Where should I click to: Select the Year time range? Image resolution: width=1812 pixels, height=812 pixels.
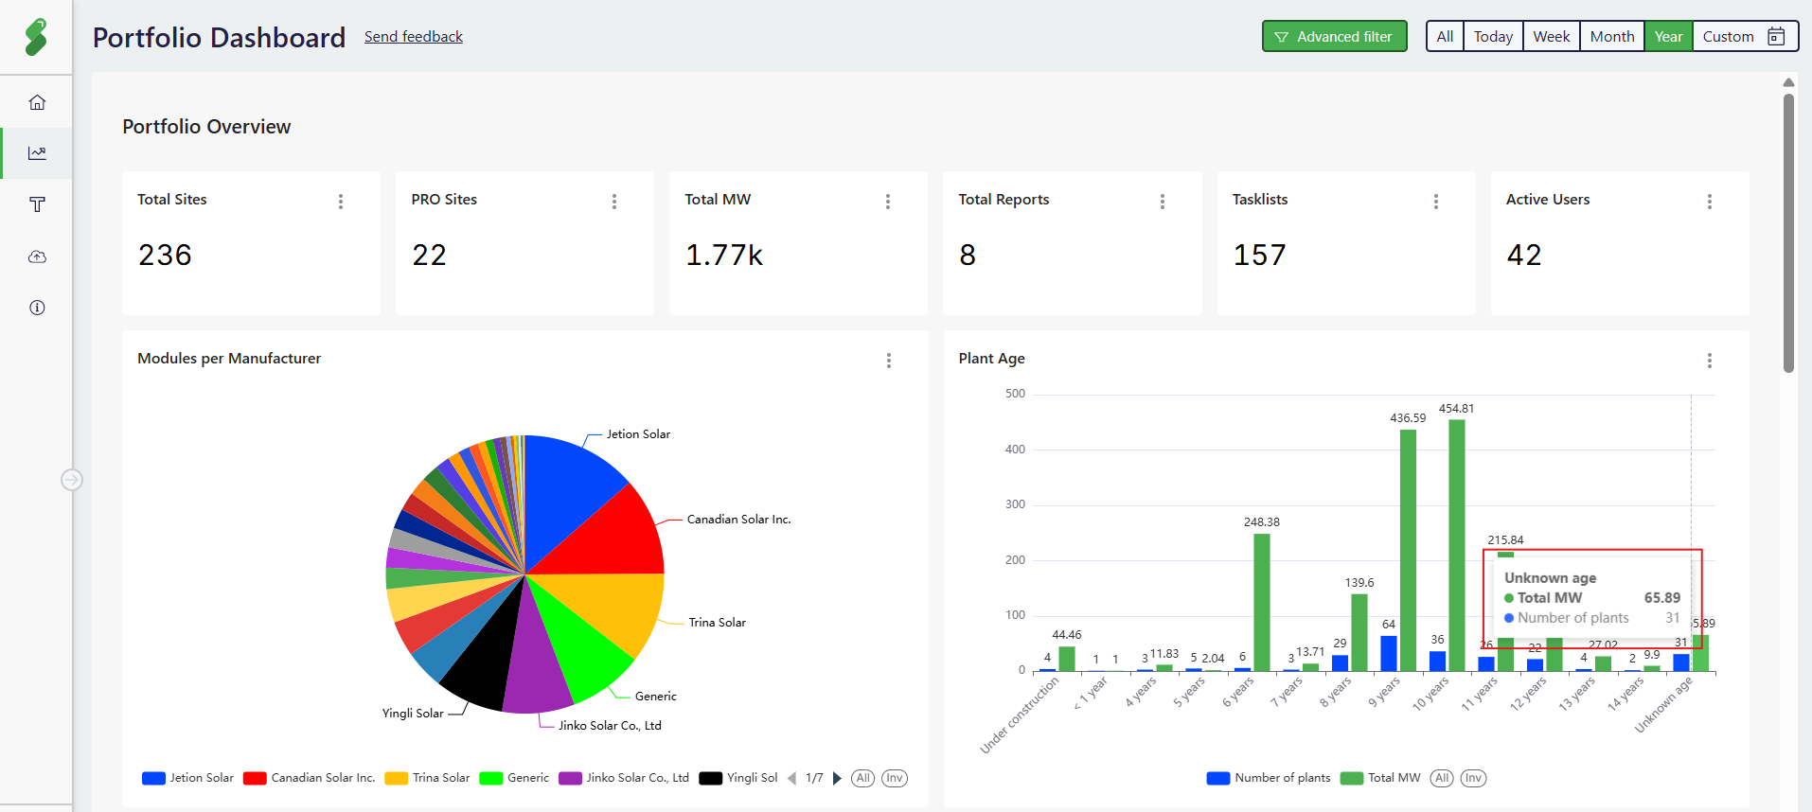(x=1668, y=37)
